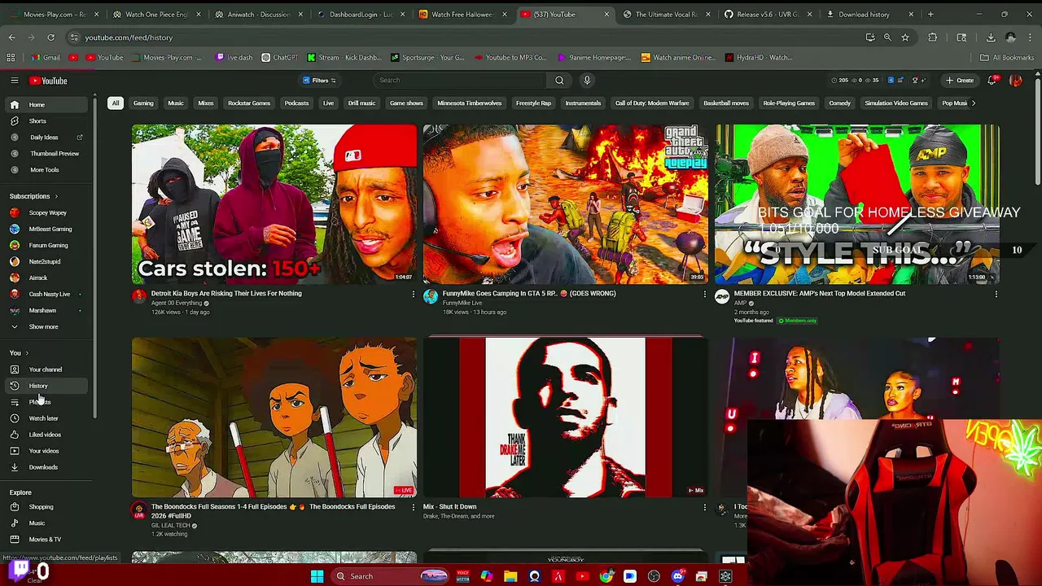Open Downloads in sidebar

coord(43,467)
